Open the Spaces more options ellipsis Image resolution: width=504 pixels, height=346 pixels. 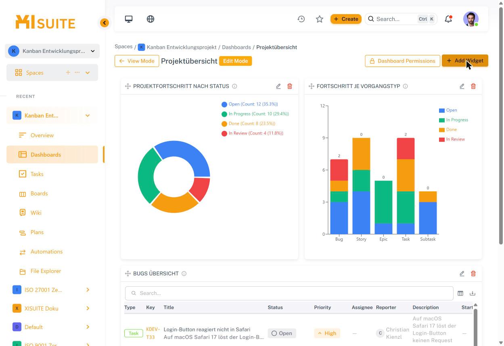(x=77, y=73)
